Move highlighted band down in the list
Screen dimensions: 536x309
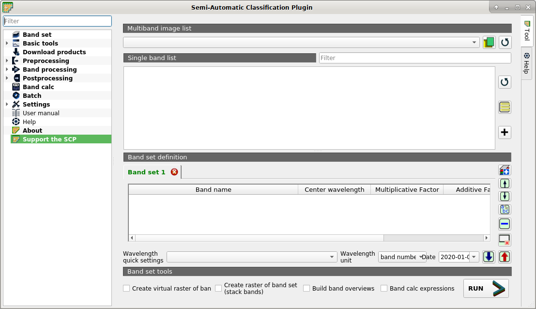click(x=505, y=196)
